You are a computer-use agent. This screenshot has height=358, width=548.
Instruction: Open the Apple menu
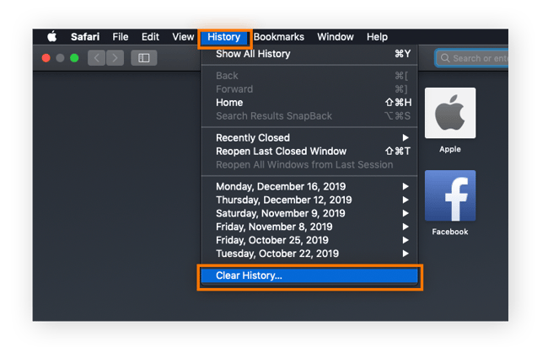point(52,37)
